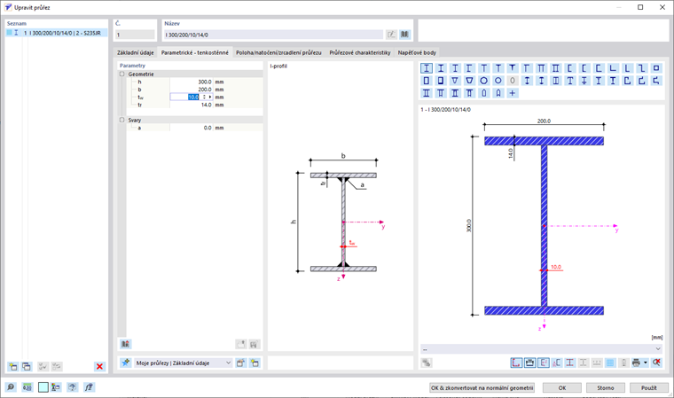This screenshot has height=398, width=674.
Task: Open Poloha/natočení/zrcadlení průřezu tab
Action: 278,52
